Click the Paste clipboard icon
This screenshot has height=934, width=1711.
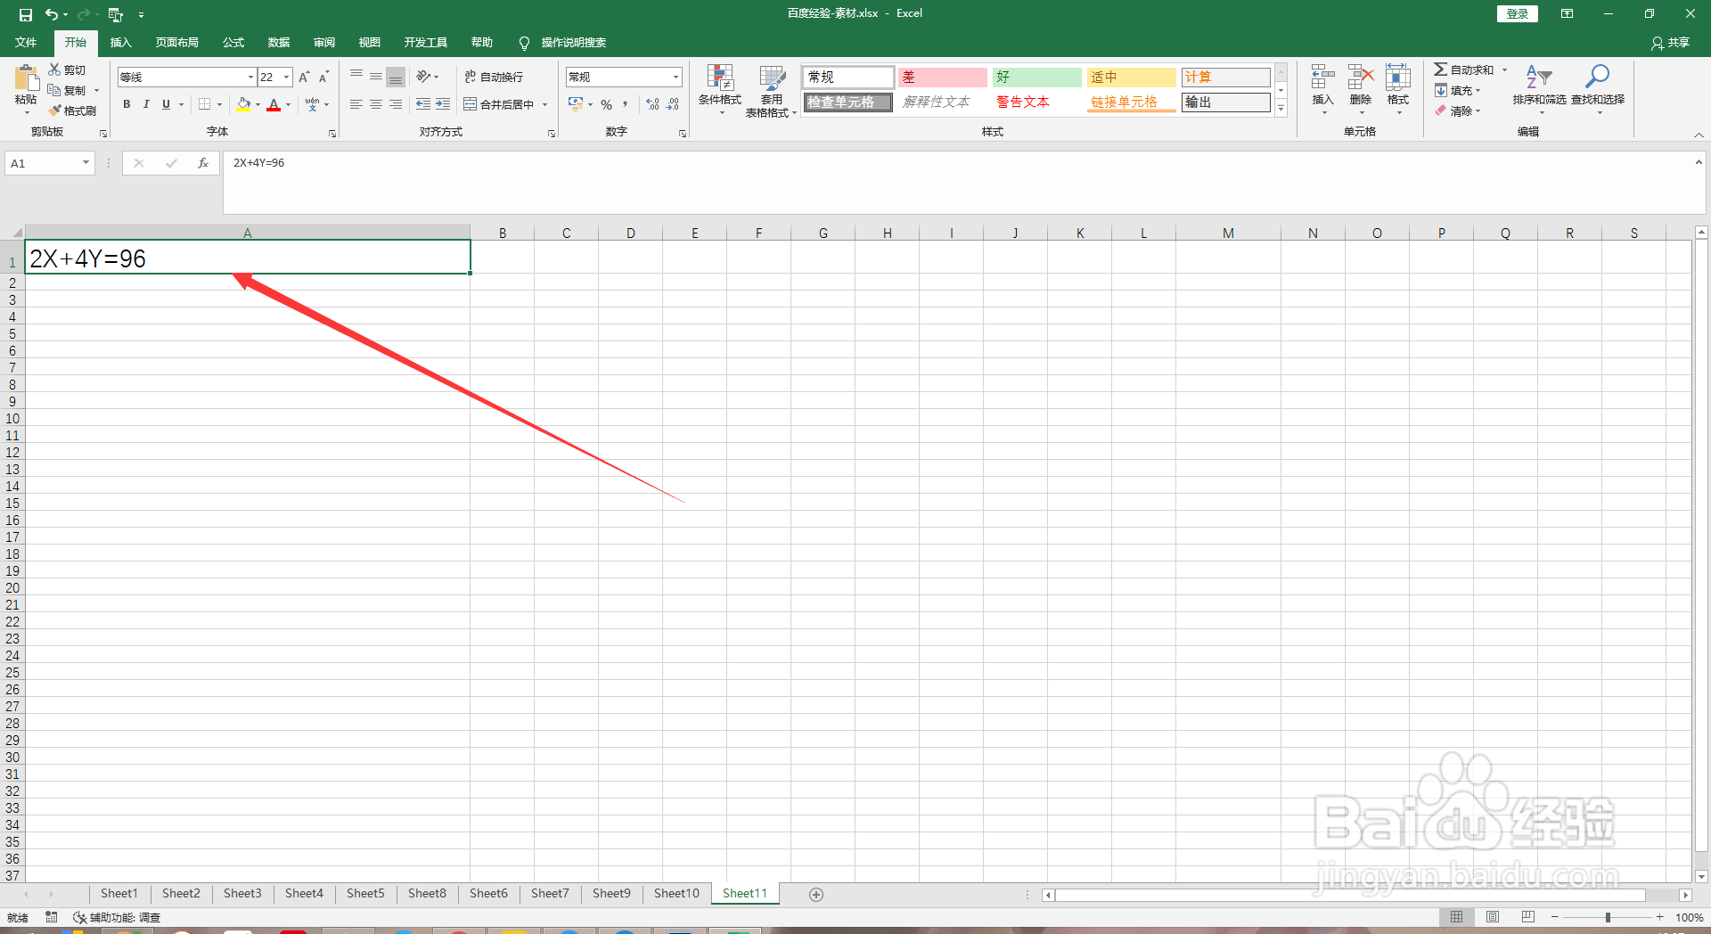26,78
